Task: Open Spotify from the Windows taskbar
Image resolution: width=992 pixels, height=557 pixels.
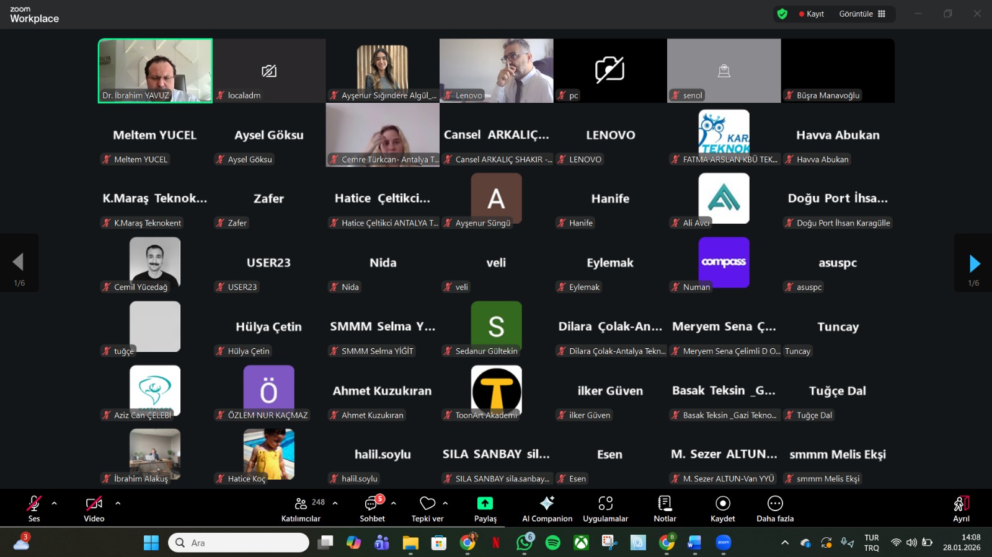Action: click(x=552, y=543)
